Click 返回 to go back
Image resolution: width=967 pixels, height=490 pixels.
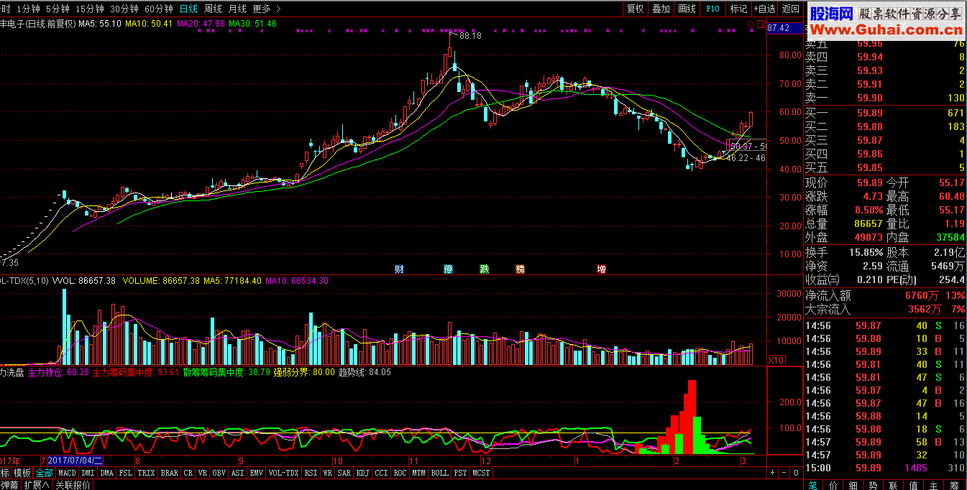point(791,9)
